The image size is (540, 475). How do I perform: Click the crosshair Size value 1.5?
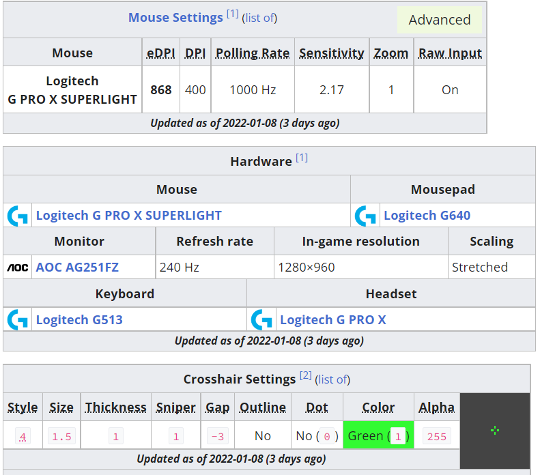(x=61, y=436)
